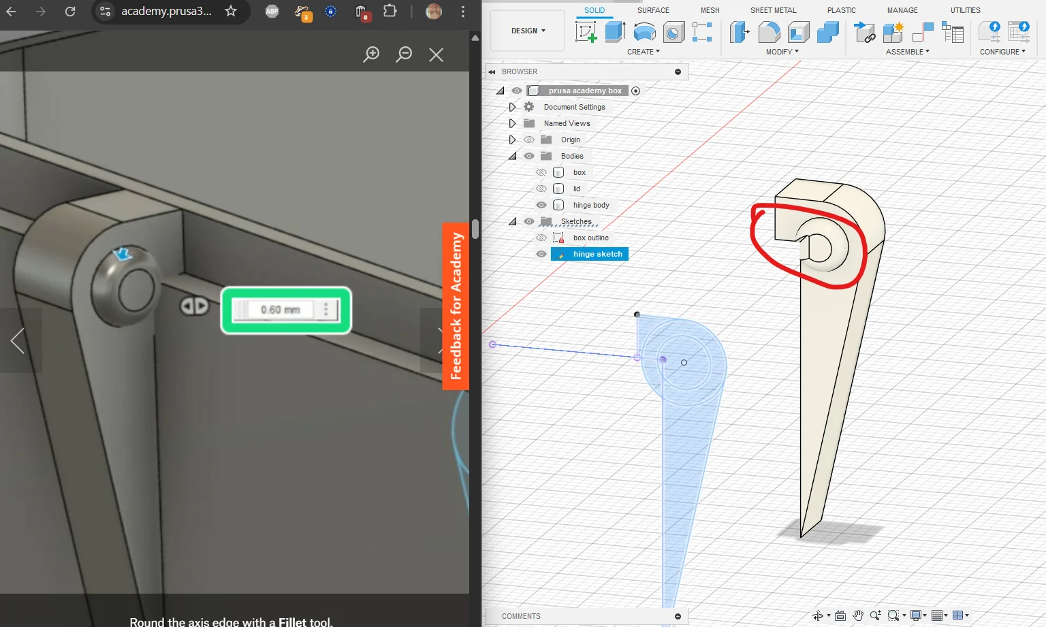The image size is (1046, 627).
Task: Zoom out on the Prusa Academy image
Action: 404,54
